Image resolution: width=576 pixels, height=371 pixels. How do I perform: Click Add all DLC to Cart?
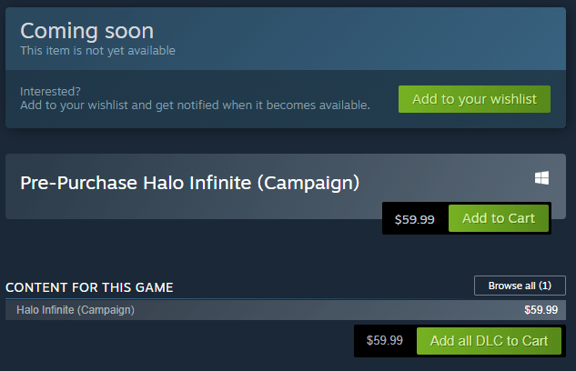pos(489,341)
